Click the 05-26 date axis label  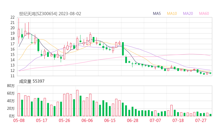[x=64, y=120]
